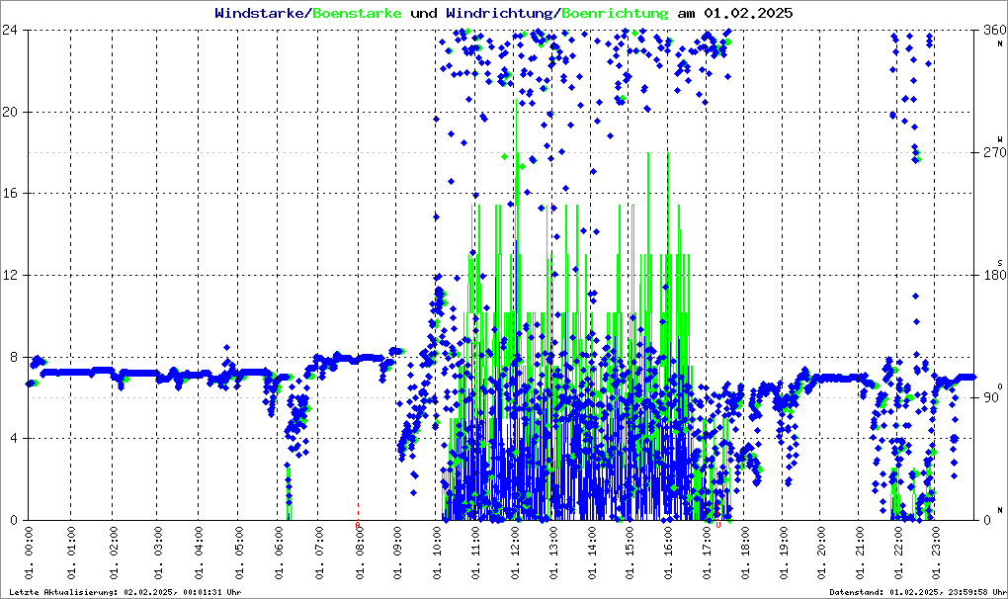Click the time axis label '01. 00:00'
Viewport: 1008px width, 599px height.
coord(29,553)
